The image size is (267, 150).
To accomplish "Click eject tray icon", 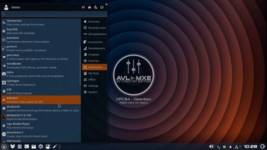I will [230, 147].
